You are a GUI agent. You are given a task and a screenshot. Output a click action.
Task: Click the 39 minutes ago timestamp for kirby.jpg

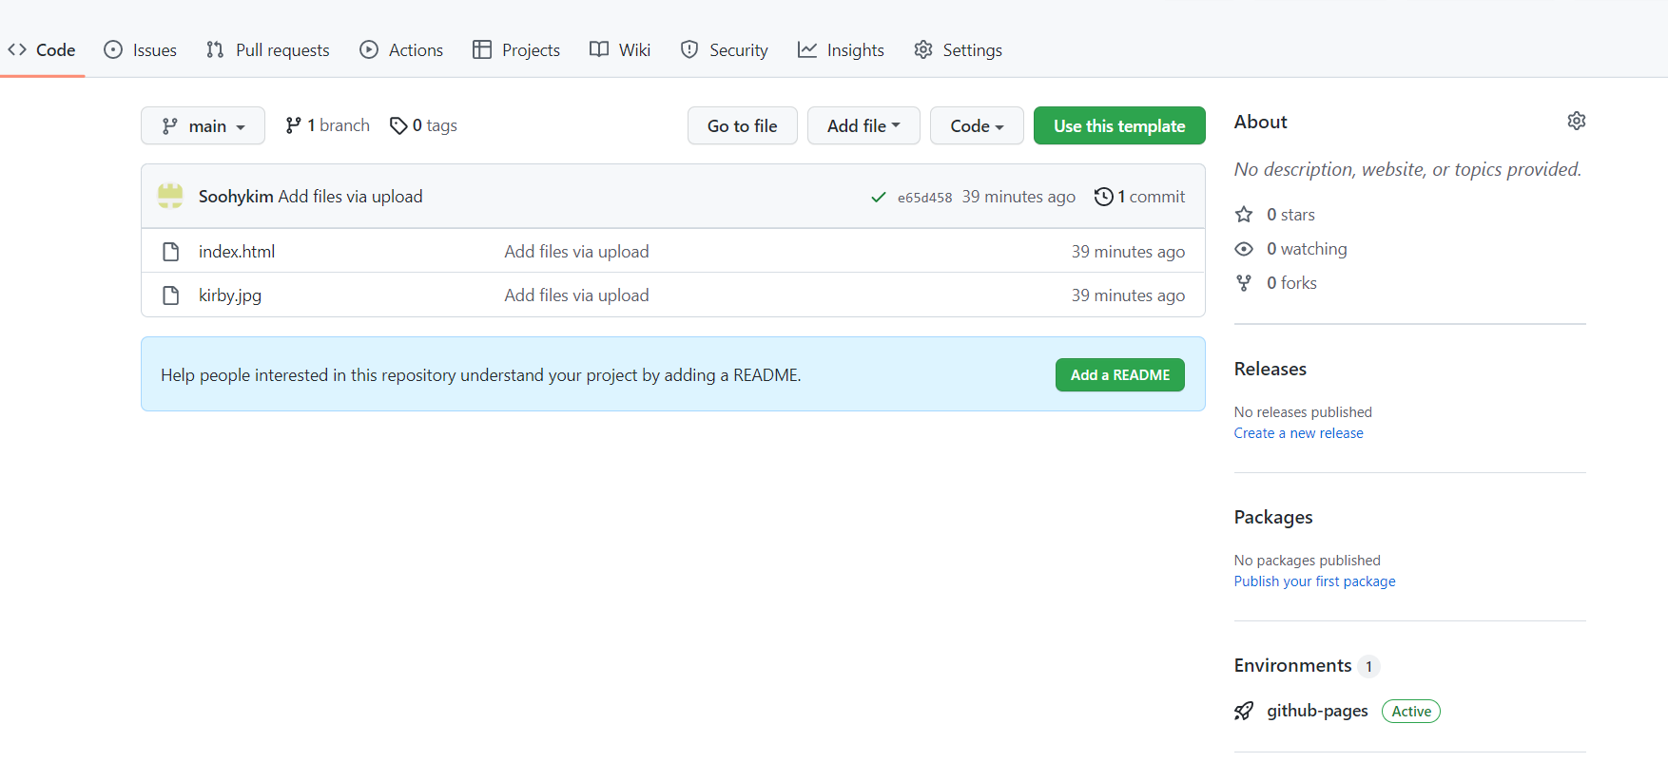click(x=1128, y=295)
